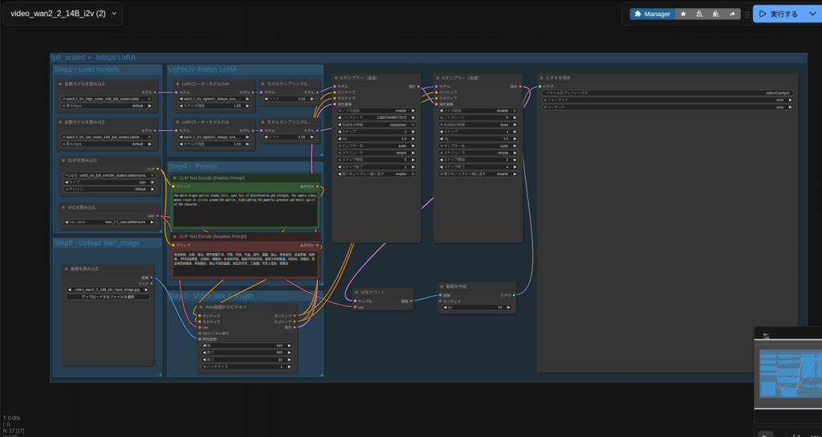Viewport: 822px width, 437px height.
Task: Collapse the CLIP Text Encode (Negative Prompt) node
Action: tap(174, 236)
